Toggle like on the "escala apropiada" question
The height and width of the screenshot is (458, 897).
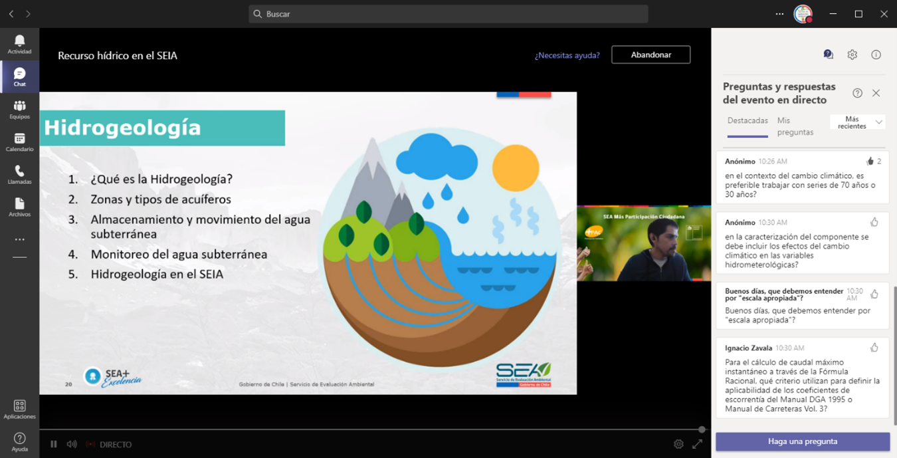tap(874, 294)
